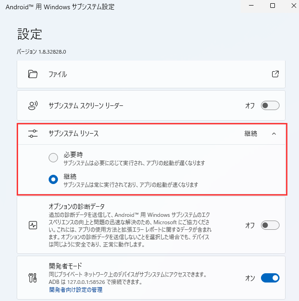Click オフ label in diagnostic data row
The image size is (299, 301).
[x=250, y=225]
